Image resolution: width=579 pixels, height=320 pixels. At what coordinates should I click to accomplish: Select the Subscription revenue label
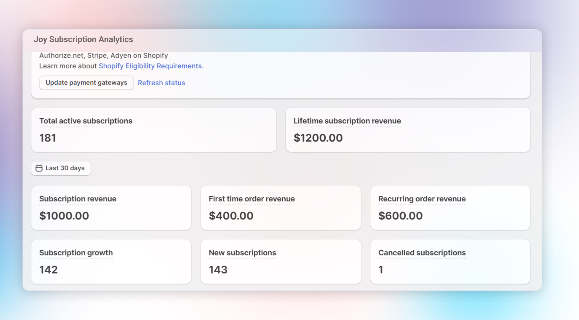[78, 199]
